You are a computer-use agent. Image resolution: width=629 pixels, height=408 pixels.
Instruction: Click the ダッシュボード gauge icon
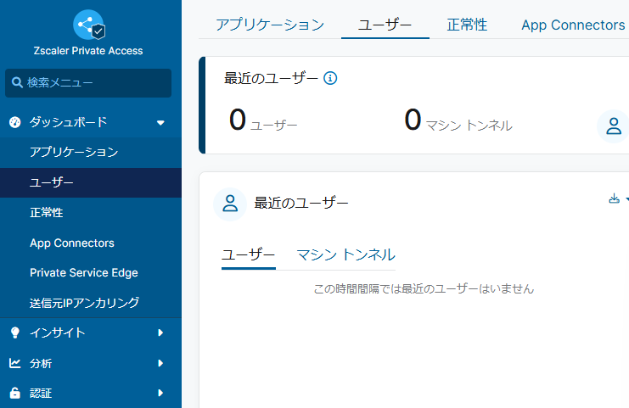[x=14, y=122]
